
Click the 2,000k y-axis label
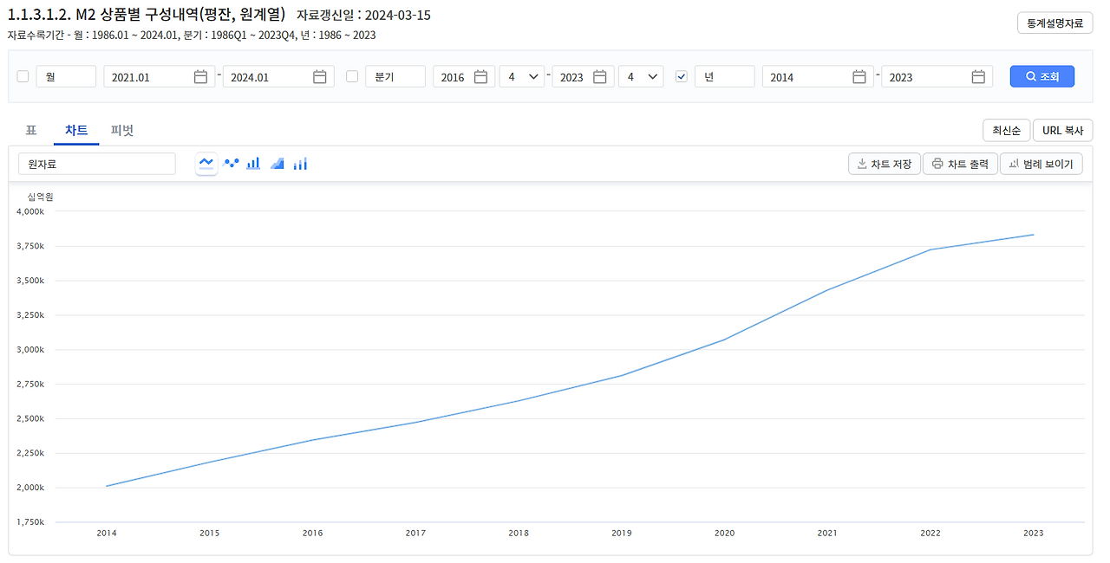tap(30, 488)
